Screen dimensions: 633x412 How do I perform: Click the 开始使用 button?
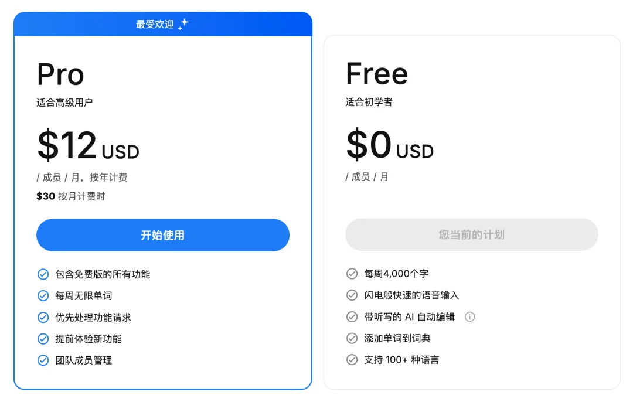(162, 234)
